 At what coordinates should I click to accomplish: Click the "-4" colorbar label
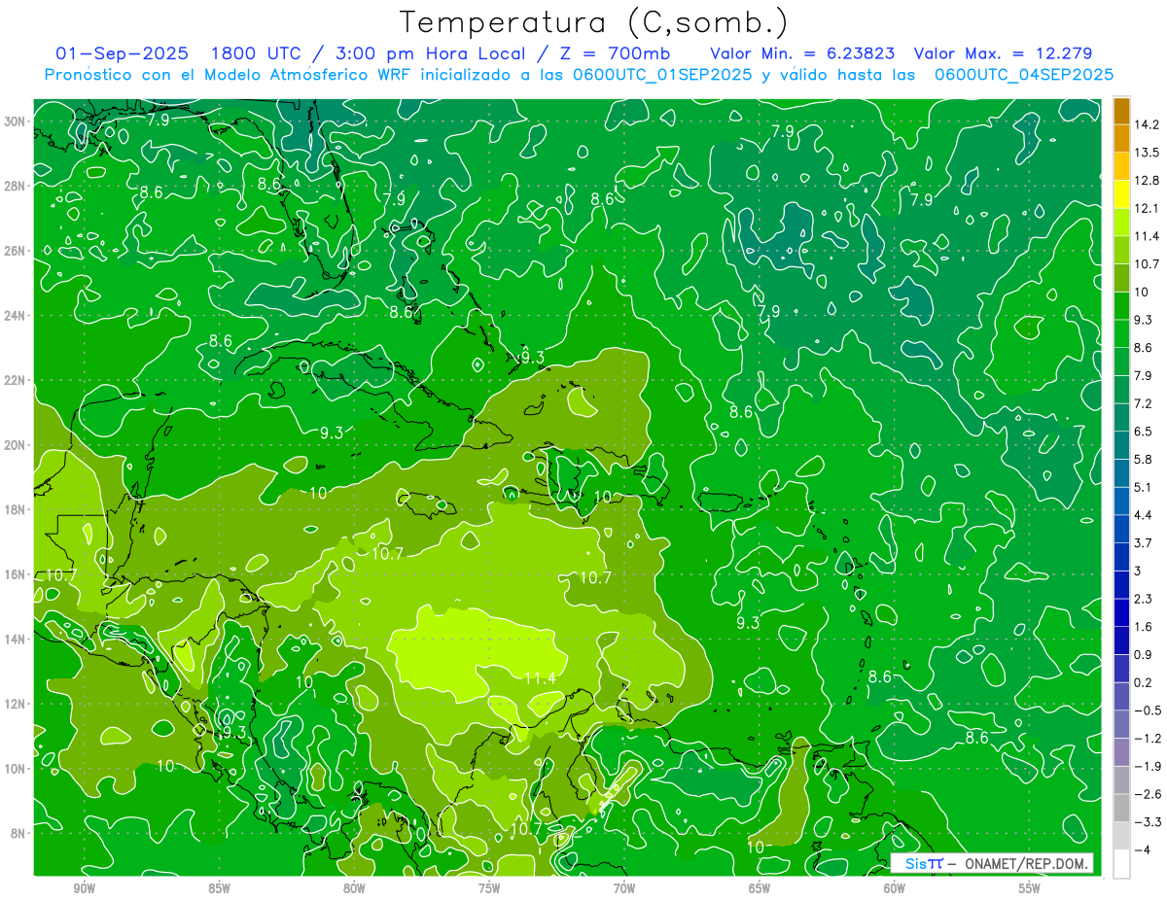pos(1142,849)
